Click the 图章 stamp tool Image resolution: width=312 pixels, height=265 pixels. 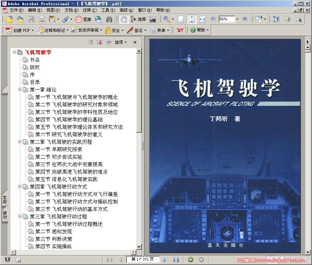[x=83, y=19]
